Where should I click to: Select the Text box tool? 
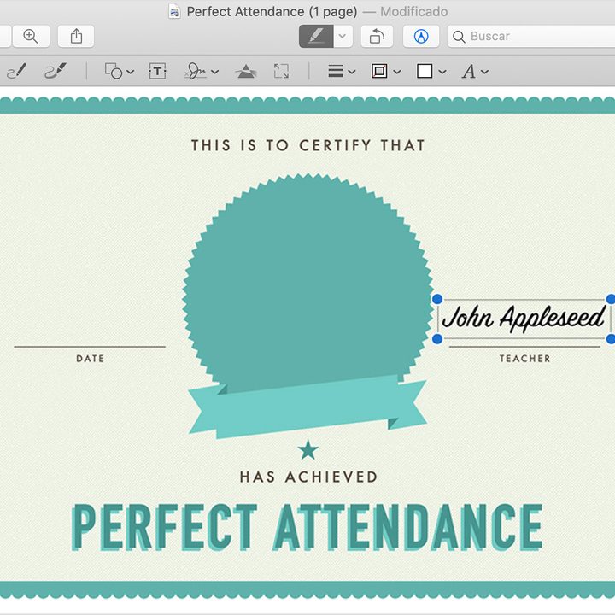tap(157, 72)
